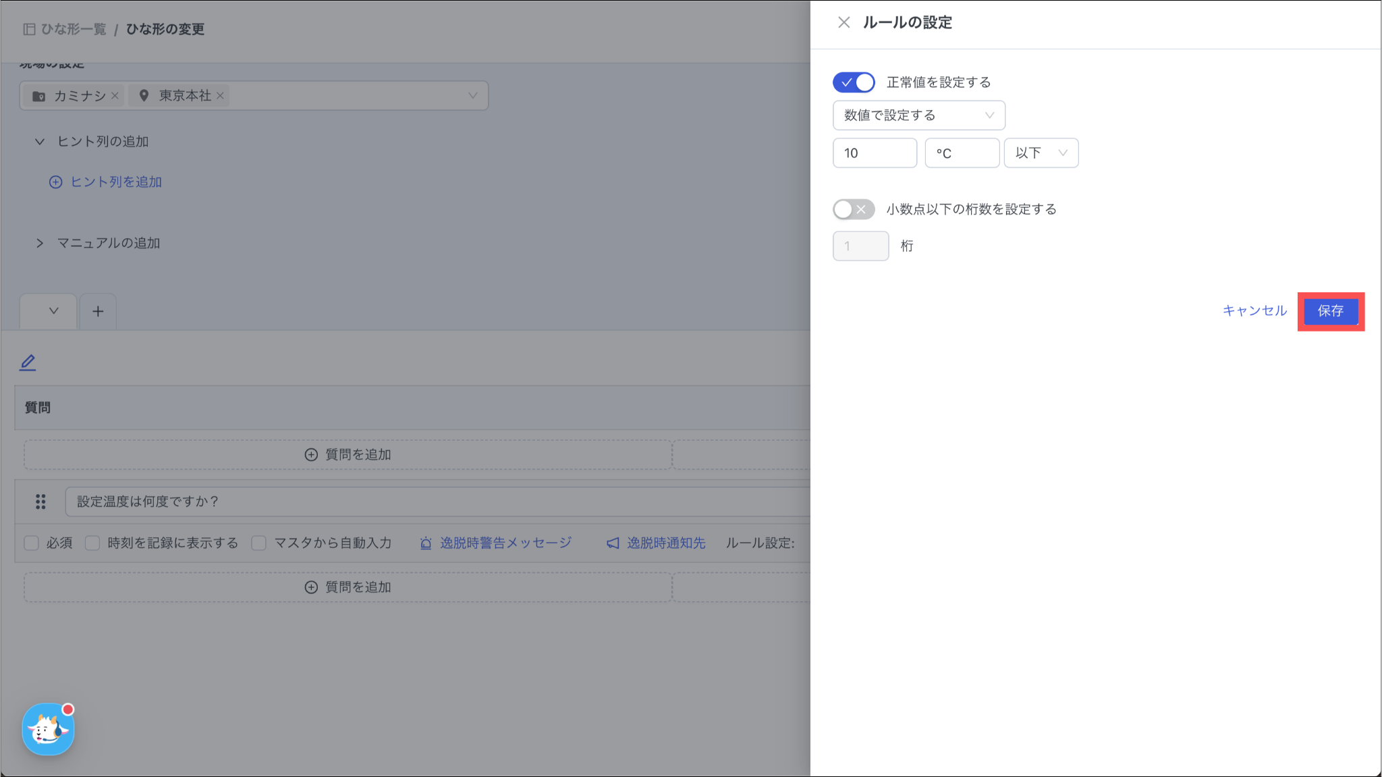Image resolution: width=1382 pixels, height=777 pixels.
Task: Collapse the ヒント列の追加 section
Action: pos(40,142)
